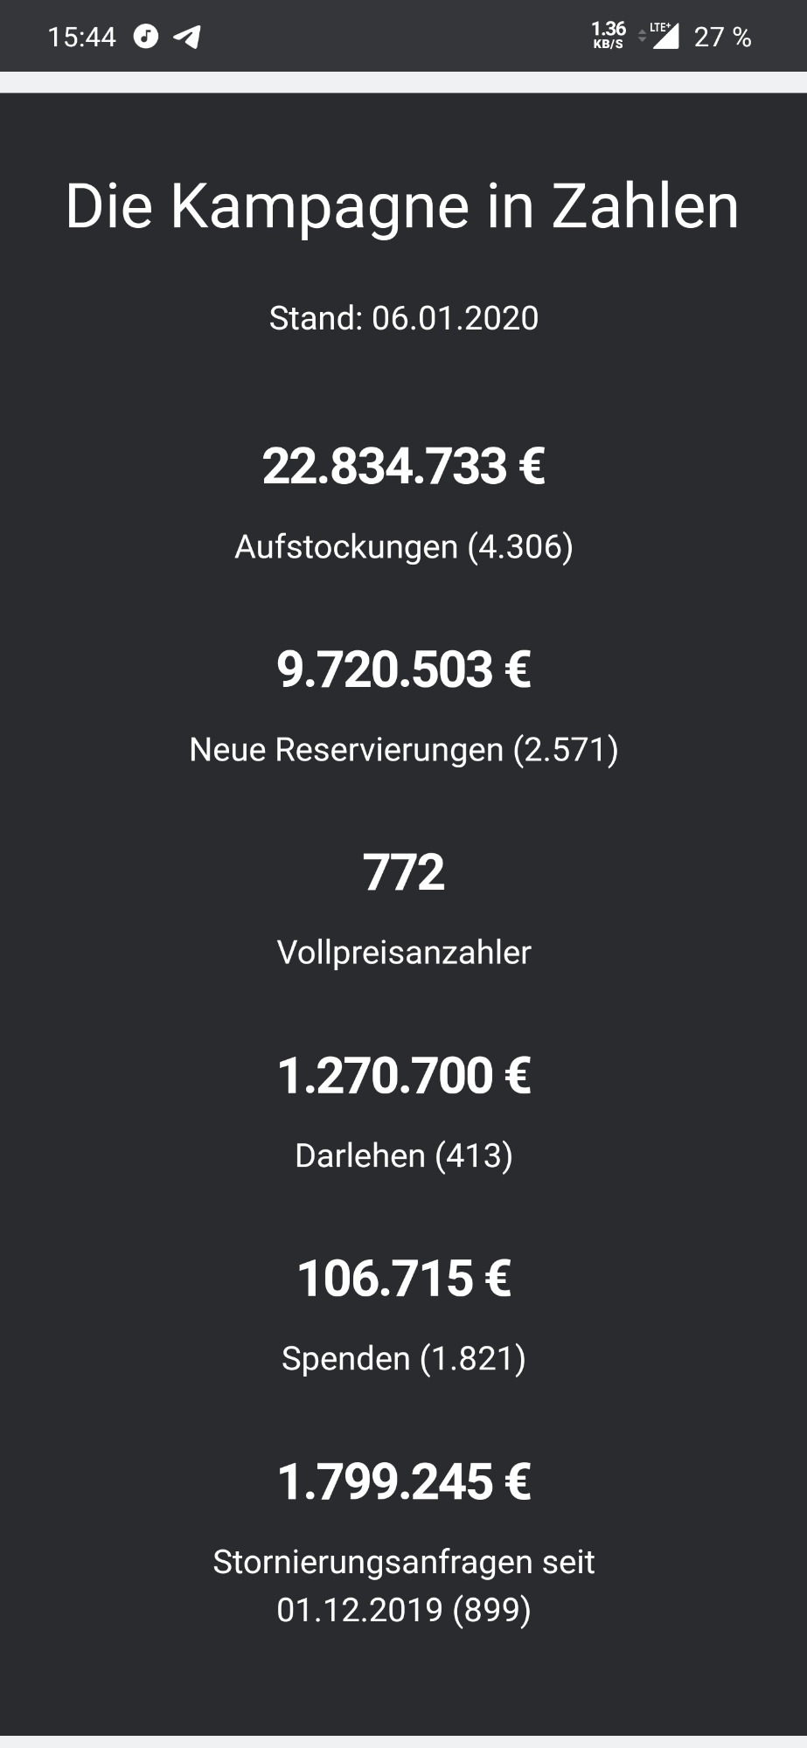The image size is (807, 1748).
Task: Click the number 772
Action: [403, 872]
